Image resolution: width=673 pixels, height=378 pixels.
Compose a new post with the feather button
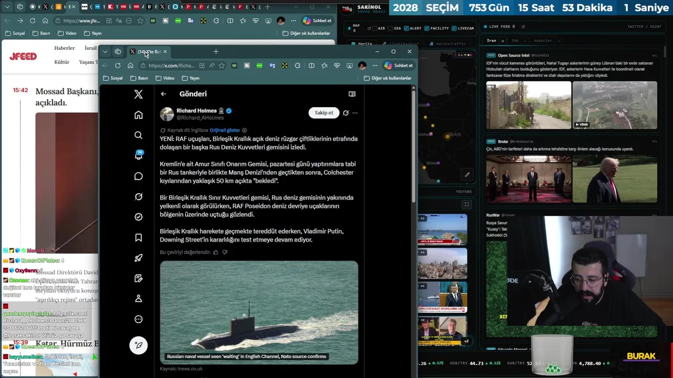(x=138, y=345)
